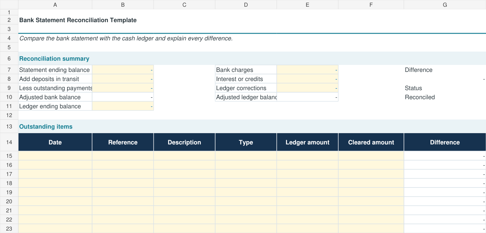The height and width of the screenshot is (233, 486).
Task: Click the Type cell in row 18
Action: click(246, 183)
